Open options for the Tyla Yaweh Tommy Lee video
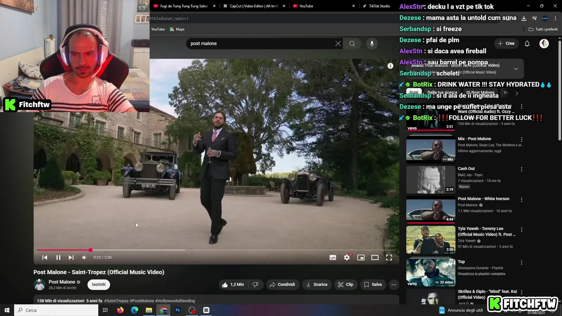562x316 pixels. tap(522, 229)
